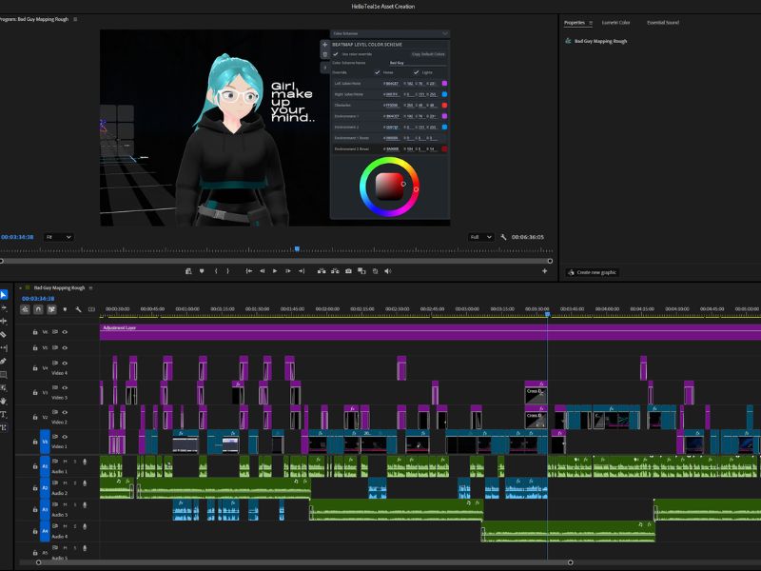
Task: Select the Cross Dissolve on Video 3
Action: click(536, 395)
